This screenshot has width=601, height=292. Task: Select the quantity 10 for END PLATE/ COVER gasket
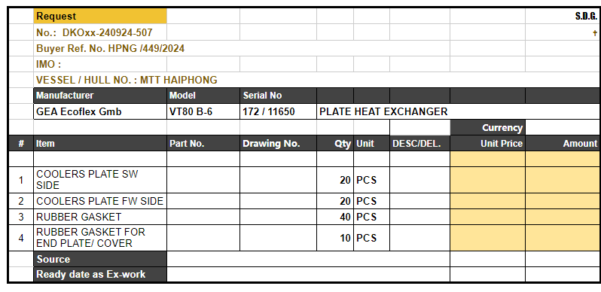tap(335, 238)
